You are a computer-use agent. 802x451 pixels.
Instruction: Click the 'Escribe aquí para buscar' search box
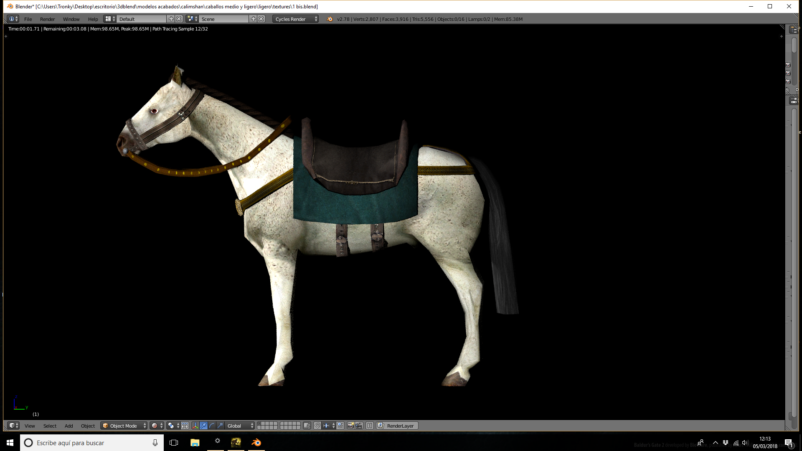coord(92,443)
